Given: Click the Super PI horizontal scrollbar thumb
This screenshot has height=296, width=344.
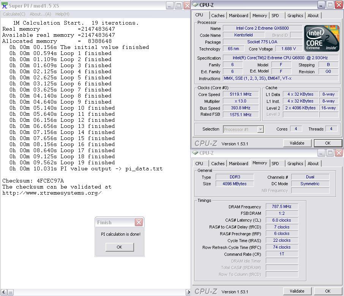Looking at the screenshot, I should click(11, 292).
